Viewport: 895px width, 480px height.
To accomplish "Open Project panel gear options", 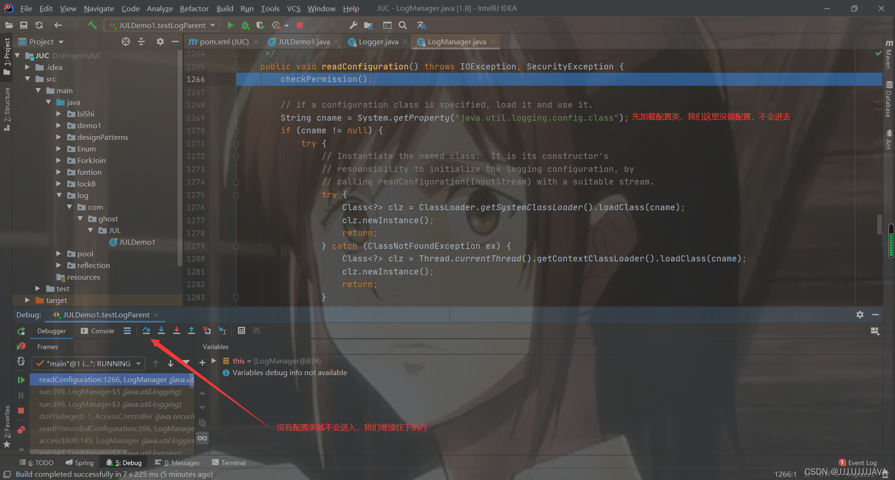I will tap(160, 41).
